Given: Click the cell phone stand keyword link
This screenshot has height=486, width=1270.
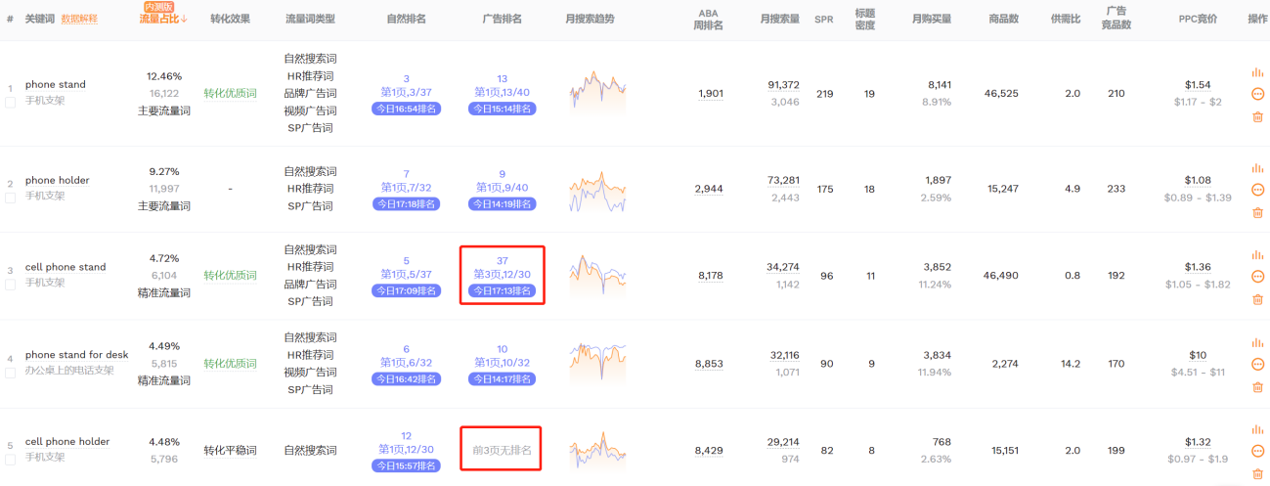Looking at the screenshot, I should pyautogui.click(x=66, y=267).
